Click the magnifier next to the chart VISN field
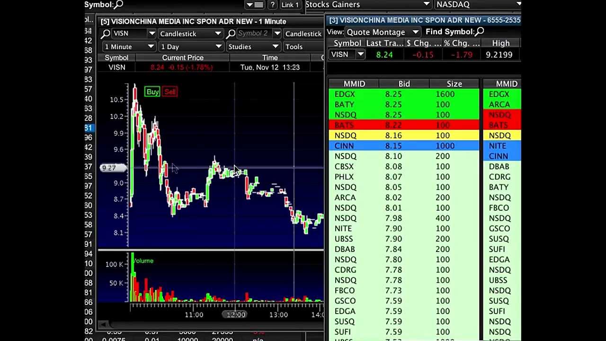Viewport: 606px width, 341px height. click(x=105, y=34)
